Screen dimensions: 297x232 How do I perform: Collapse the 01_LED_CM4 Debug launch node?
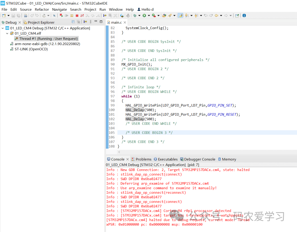tap(3, 28)
